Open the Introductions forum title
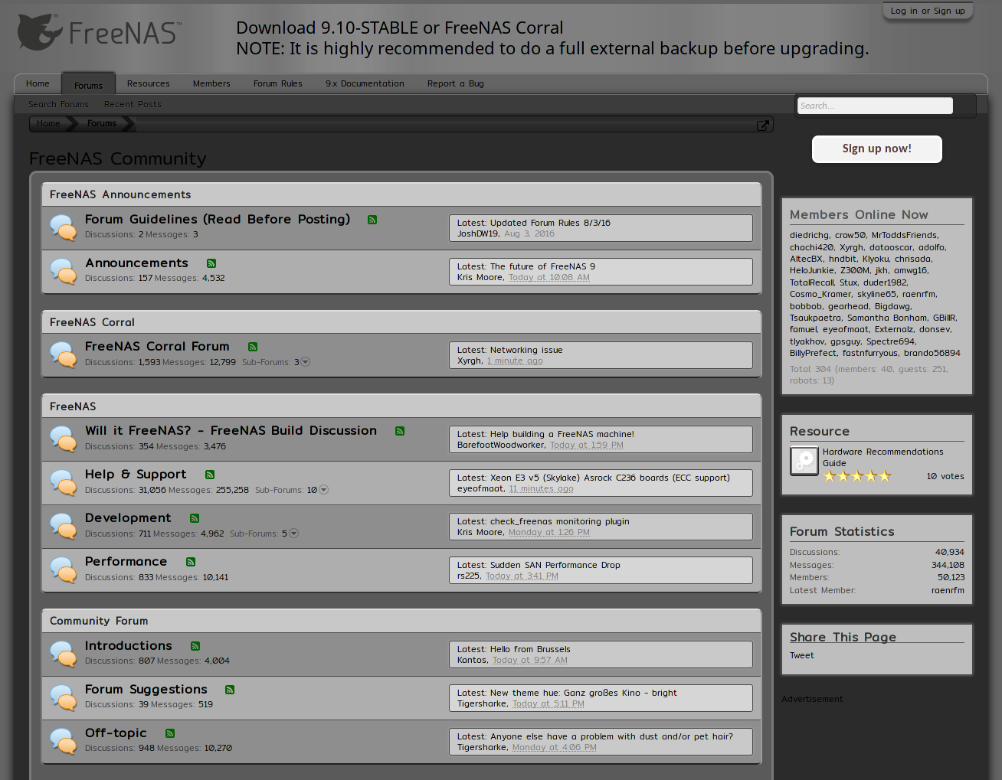 (129, 646)
